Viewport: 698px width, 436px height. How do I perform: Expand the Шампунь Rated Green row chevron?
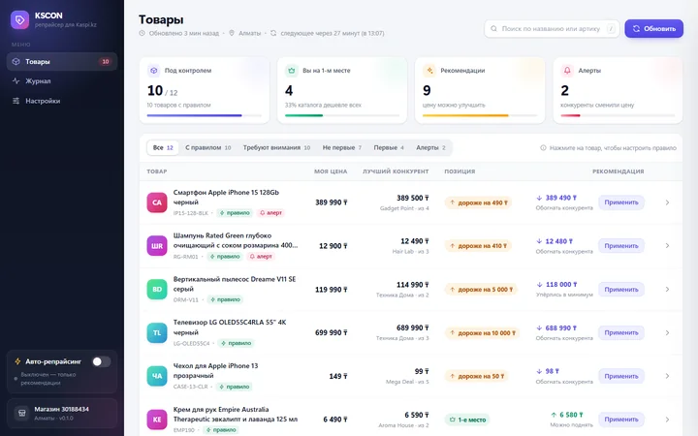coord(667,246)
